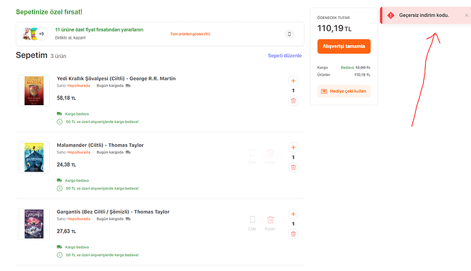The height and width of the screenshot is (271, 471).
Task: Add one more Gargantis book
Action: (x=293, y=214)
